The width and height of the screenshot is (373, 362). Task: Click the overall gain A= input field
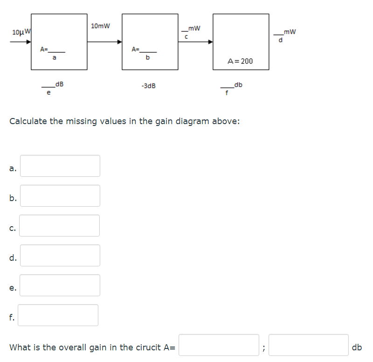click(219, 345)
